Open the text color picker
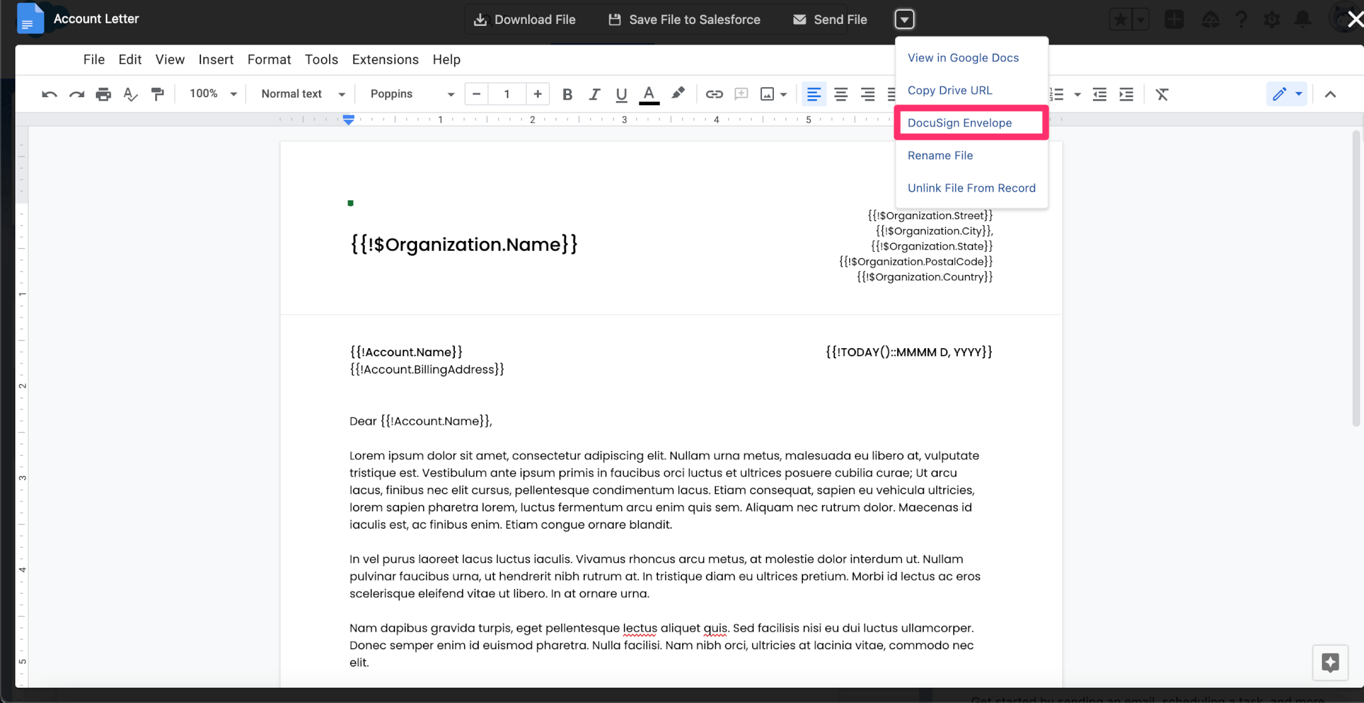Image resolution: width=1364 pixels, height=703 pixels. [x=649, y=95]
